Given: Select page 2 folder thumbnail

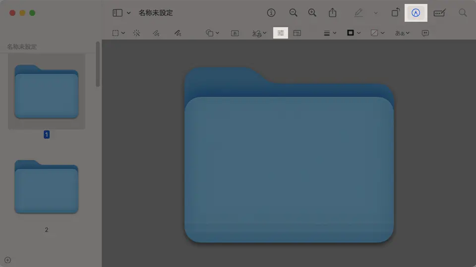Looking at the screenshot, I should click(x=47, y=187).
